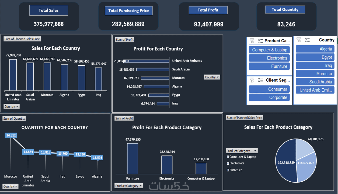The height and width of the screenshot is (194, 338).
Task: Click Electronics legend swatch
Action: [228, 163]
